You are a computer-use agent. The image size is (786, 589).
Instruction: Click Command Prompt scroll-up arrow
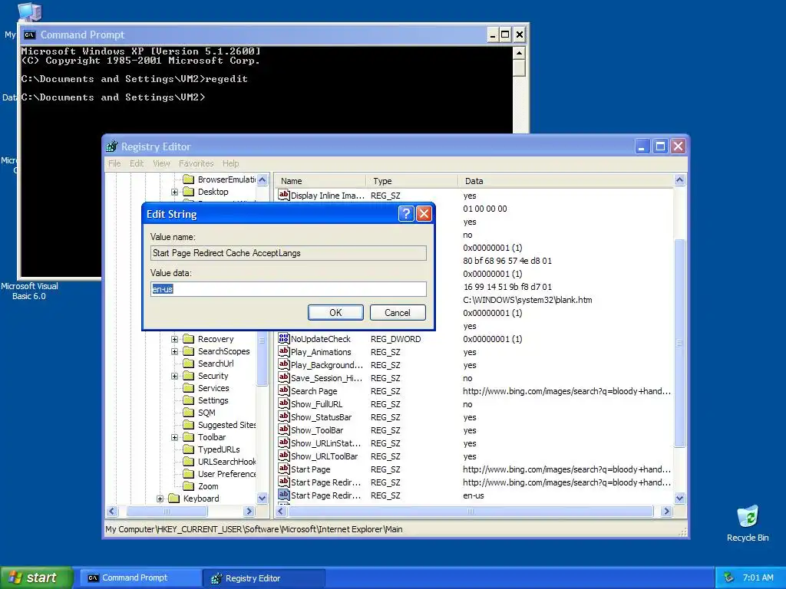[x=520, y=53]
